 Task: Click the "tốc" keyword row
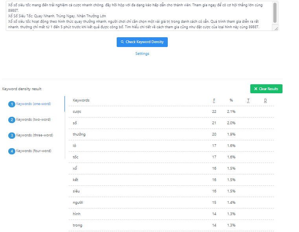[169, 157]
